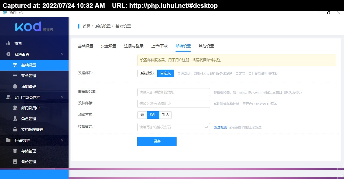
Task: Open 角色管理 sidebar item
Action: (x=34, y=119)
